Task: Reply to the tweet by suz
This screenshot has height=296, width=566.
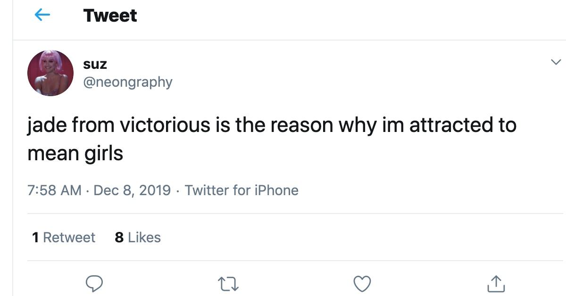Action: (x=94, y=283)
